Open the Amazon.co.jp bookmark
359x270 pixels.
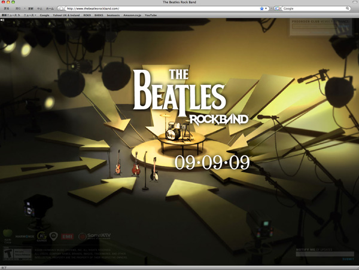pyautogui.click(x=133, y=15)
